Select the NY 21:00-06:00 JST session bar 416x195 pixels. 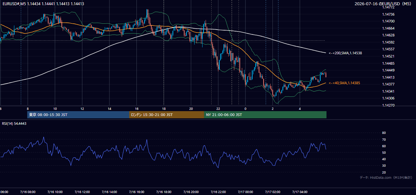click(265, 115)
